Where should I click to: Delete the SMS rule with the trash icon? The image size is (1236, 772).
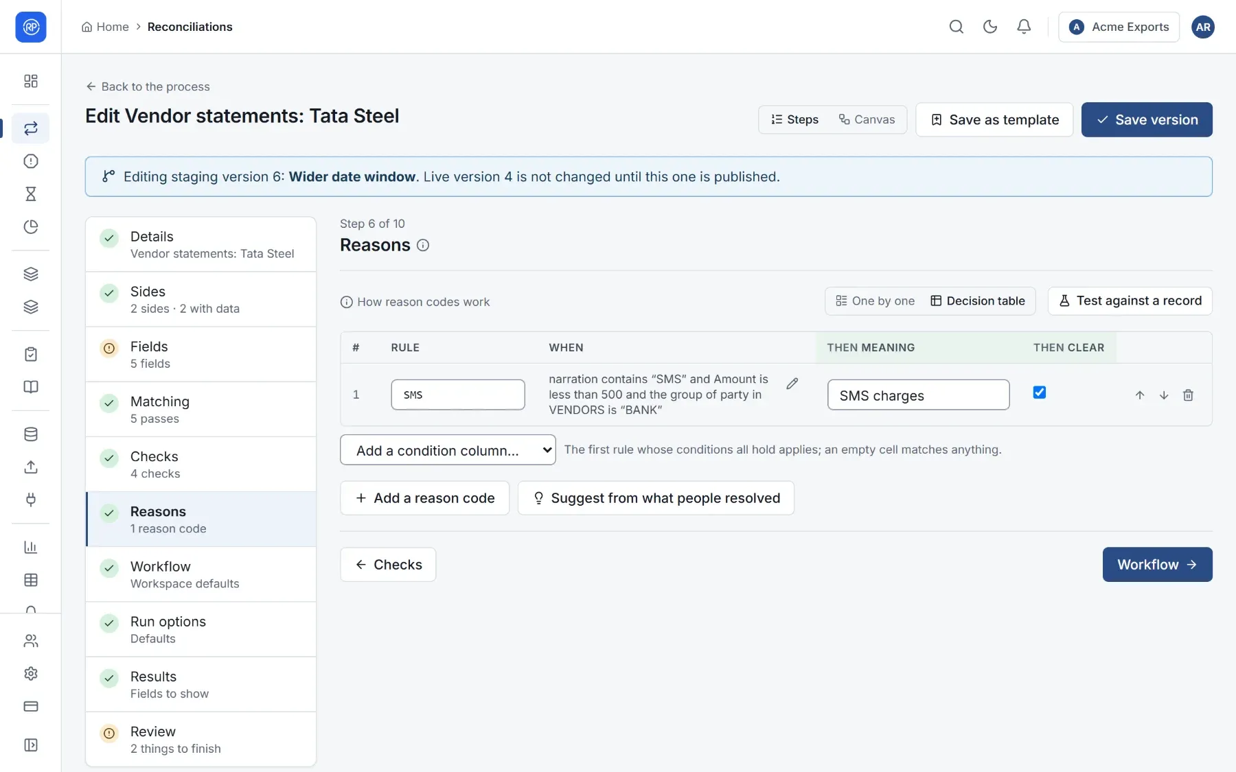[x=1188, y=395]
